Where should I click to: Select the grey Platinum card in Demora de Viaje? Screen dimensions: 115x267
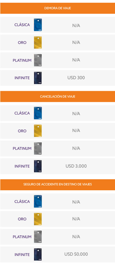[x=38, y=60]
